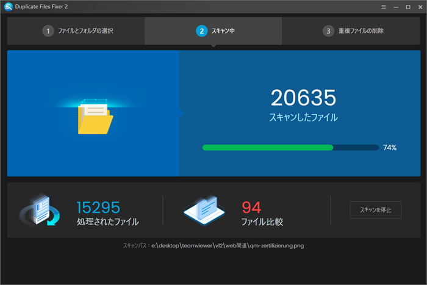Go to step 1 ファイルとフォルダの選択 tab

(76, 31)
